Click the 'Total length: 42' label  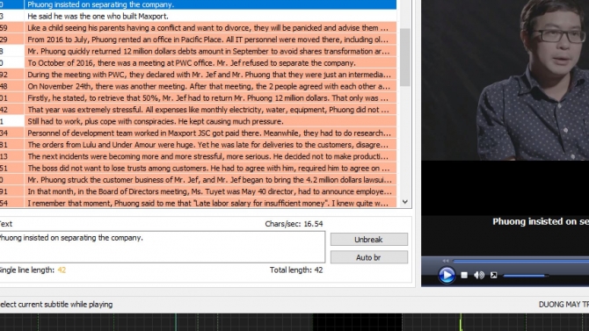coord(296,270)
